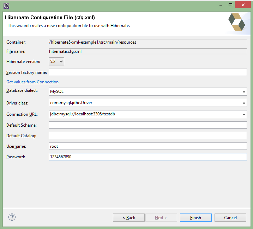Click the wizard title Hibernate Configuration File (cfg.xml)
The height and width of the screenshot is (229, 253).
(50, 17)
